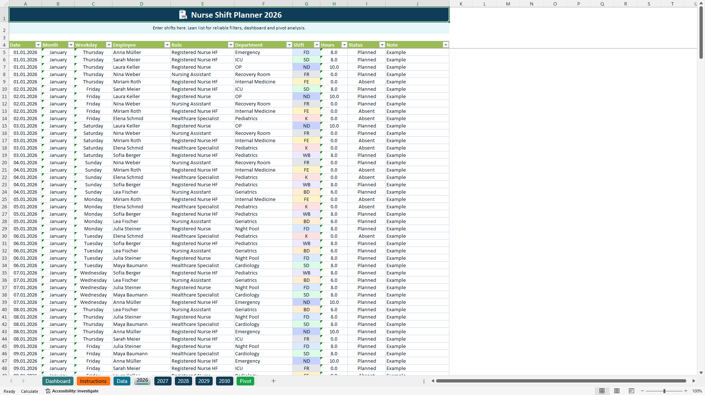This screenshot has height=395, width=705.
Task: Select the ND shift cell in row 7
Action: 306,67
